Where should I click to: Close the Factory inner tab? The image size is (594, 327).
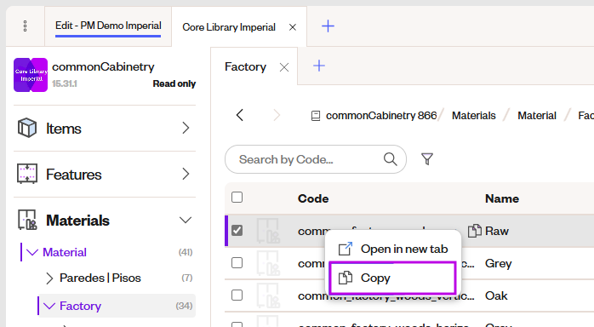click(284, 67)
